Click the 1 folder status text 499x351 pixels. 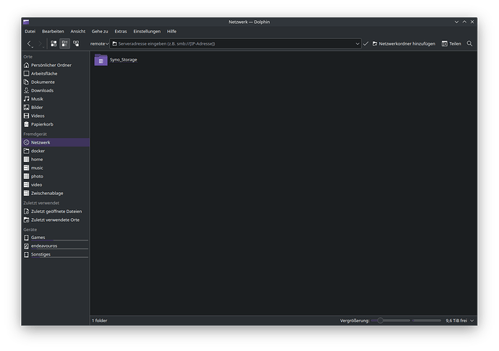(x=100, y=321)
